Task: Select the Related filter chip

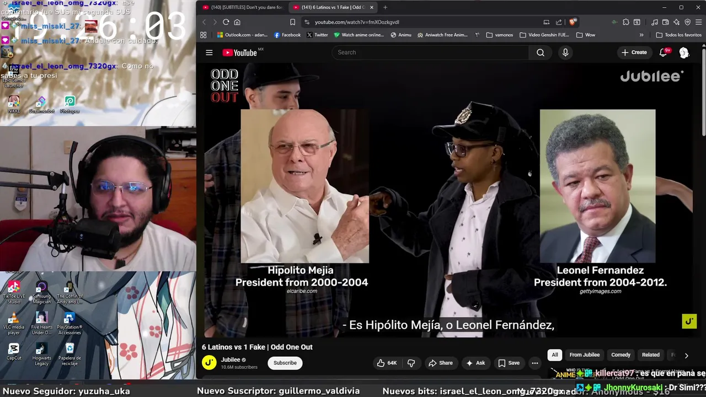Action: pos(650,355)
